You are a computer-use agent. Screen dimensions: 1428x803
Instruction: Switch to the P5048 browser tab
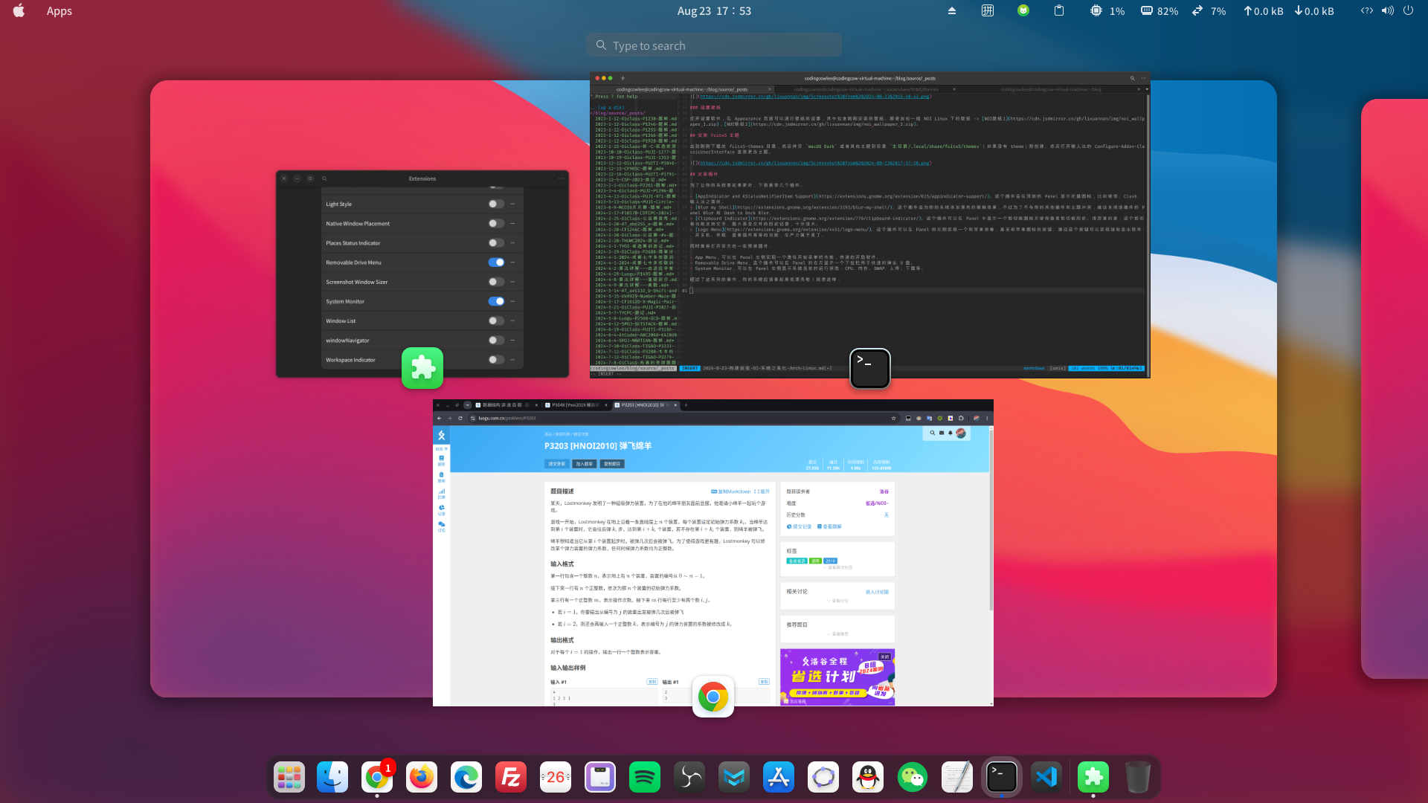pyautogui.click(x=576, y=405)
